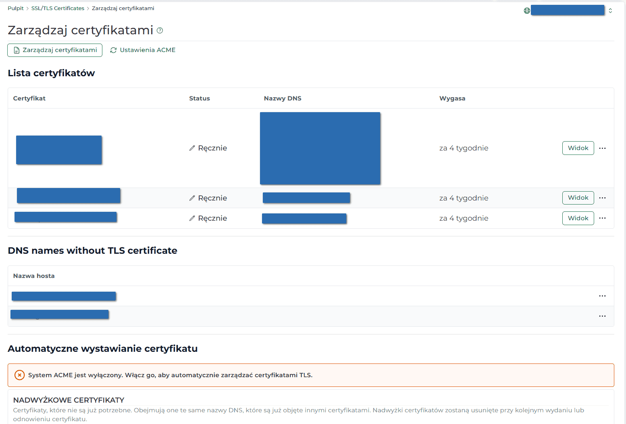Click the Nazwa hosta column header

34,276
